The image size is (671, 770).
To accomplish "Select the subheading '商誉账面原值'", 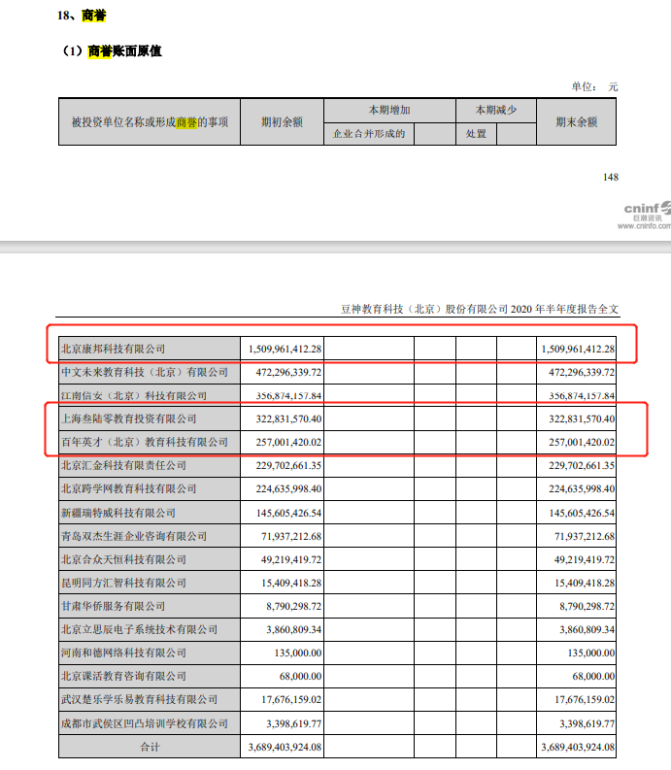I will click(x=124, y=51).
